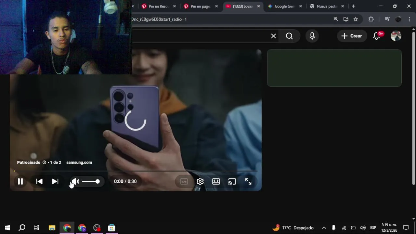Open the YouTube account avatar menu
Screen dimensions: 416x234
tap(396, 36)
